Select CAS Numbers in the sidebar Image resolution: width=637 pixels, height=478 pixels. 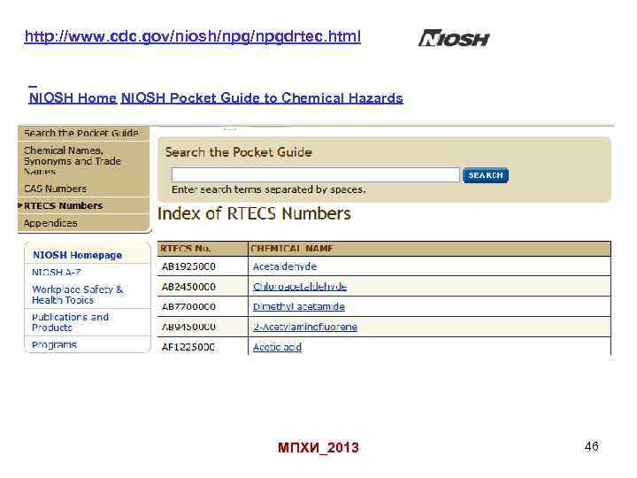tap(55, 189)
